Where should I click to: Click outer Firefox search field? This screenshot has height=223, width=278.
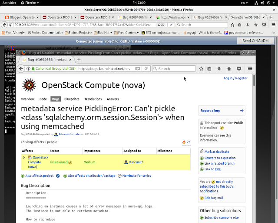tap(202, 25)
